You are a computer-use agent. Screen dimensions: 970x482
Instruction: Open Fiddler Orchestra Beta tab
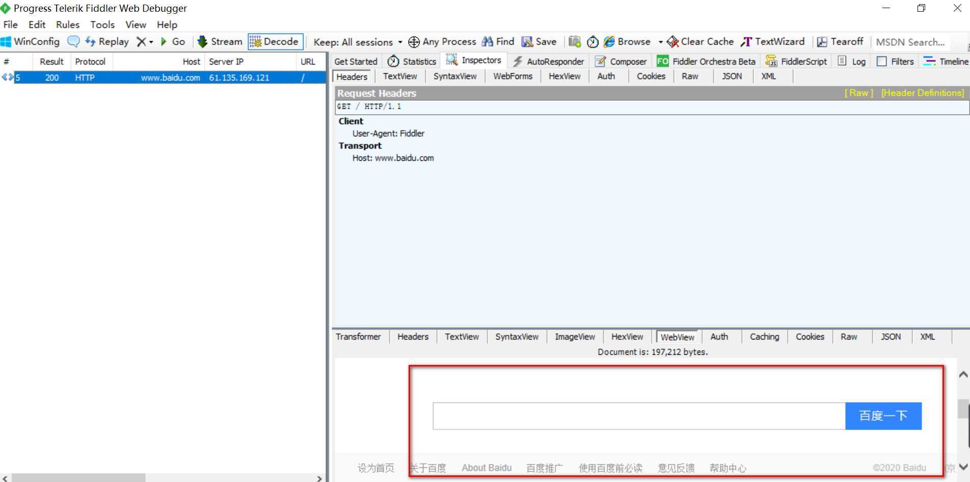coord(706,62)
